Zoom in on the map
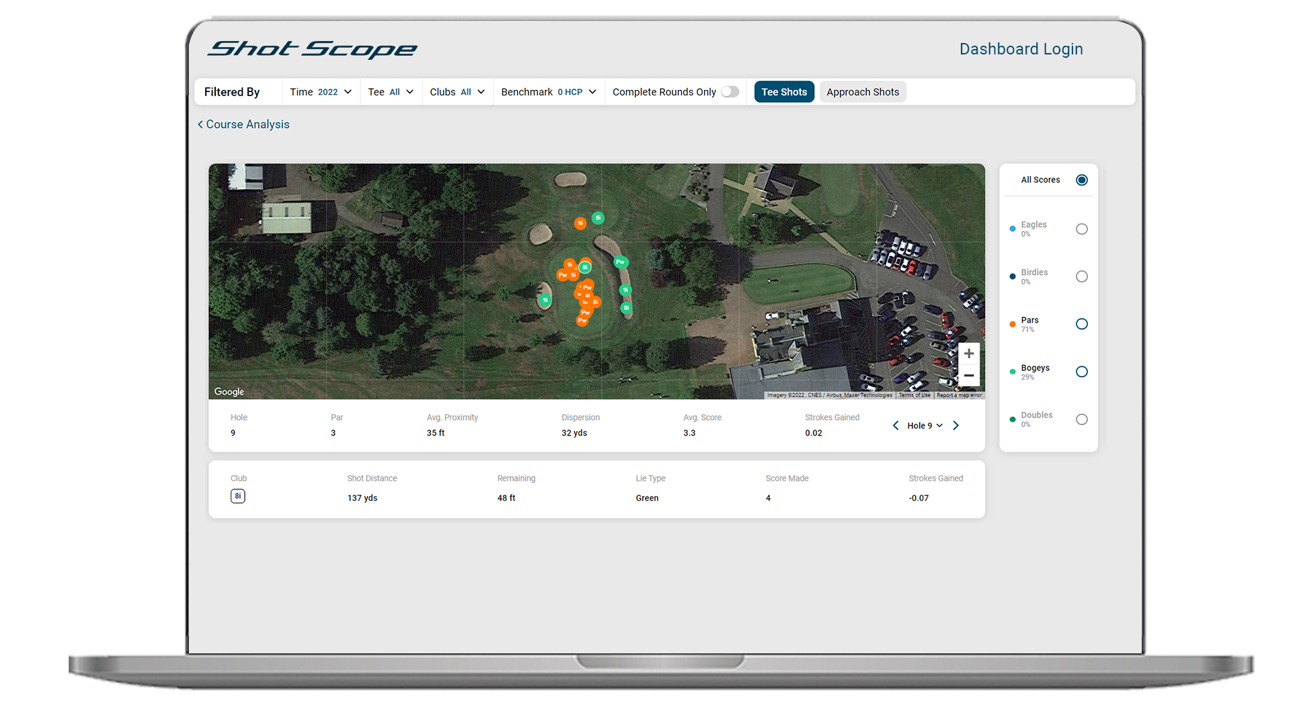Image resolution: width=1291 pixels, height=726 pixels. 969,353
